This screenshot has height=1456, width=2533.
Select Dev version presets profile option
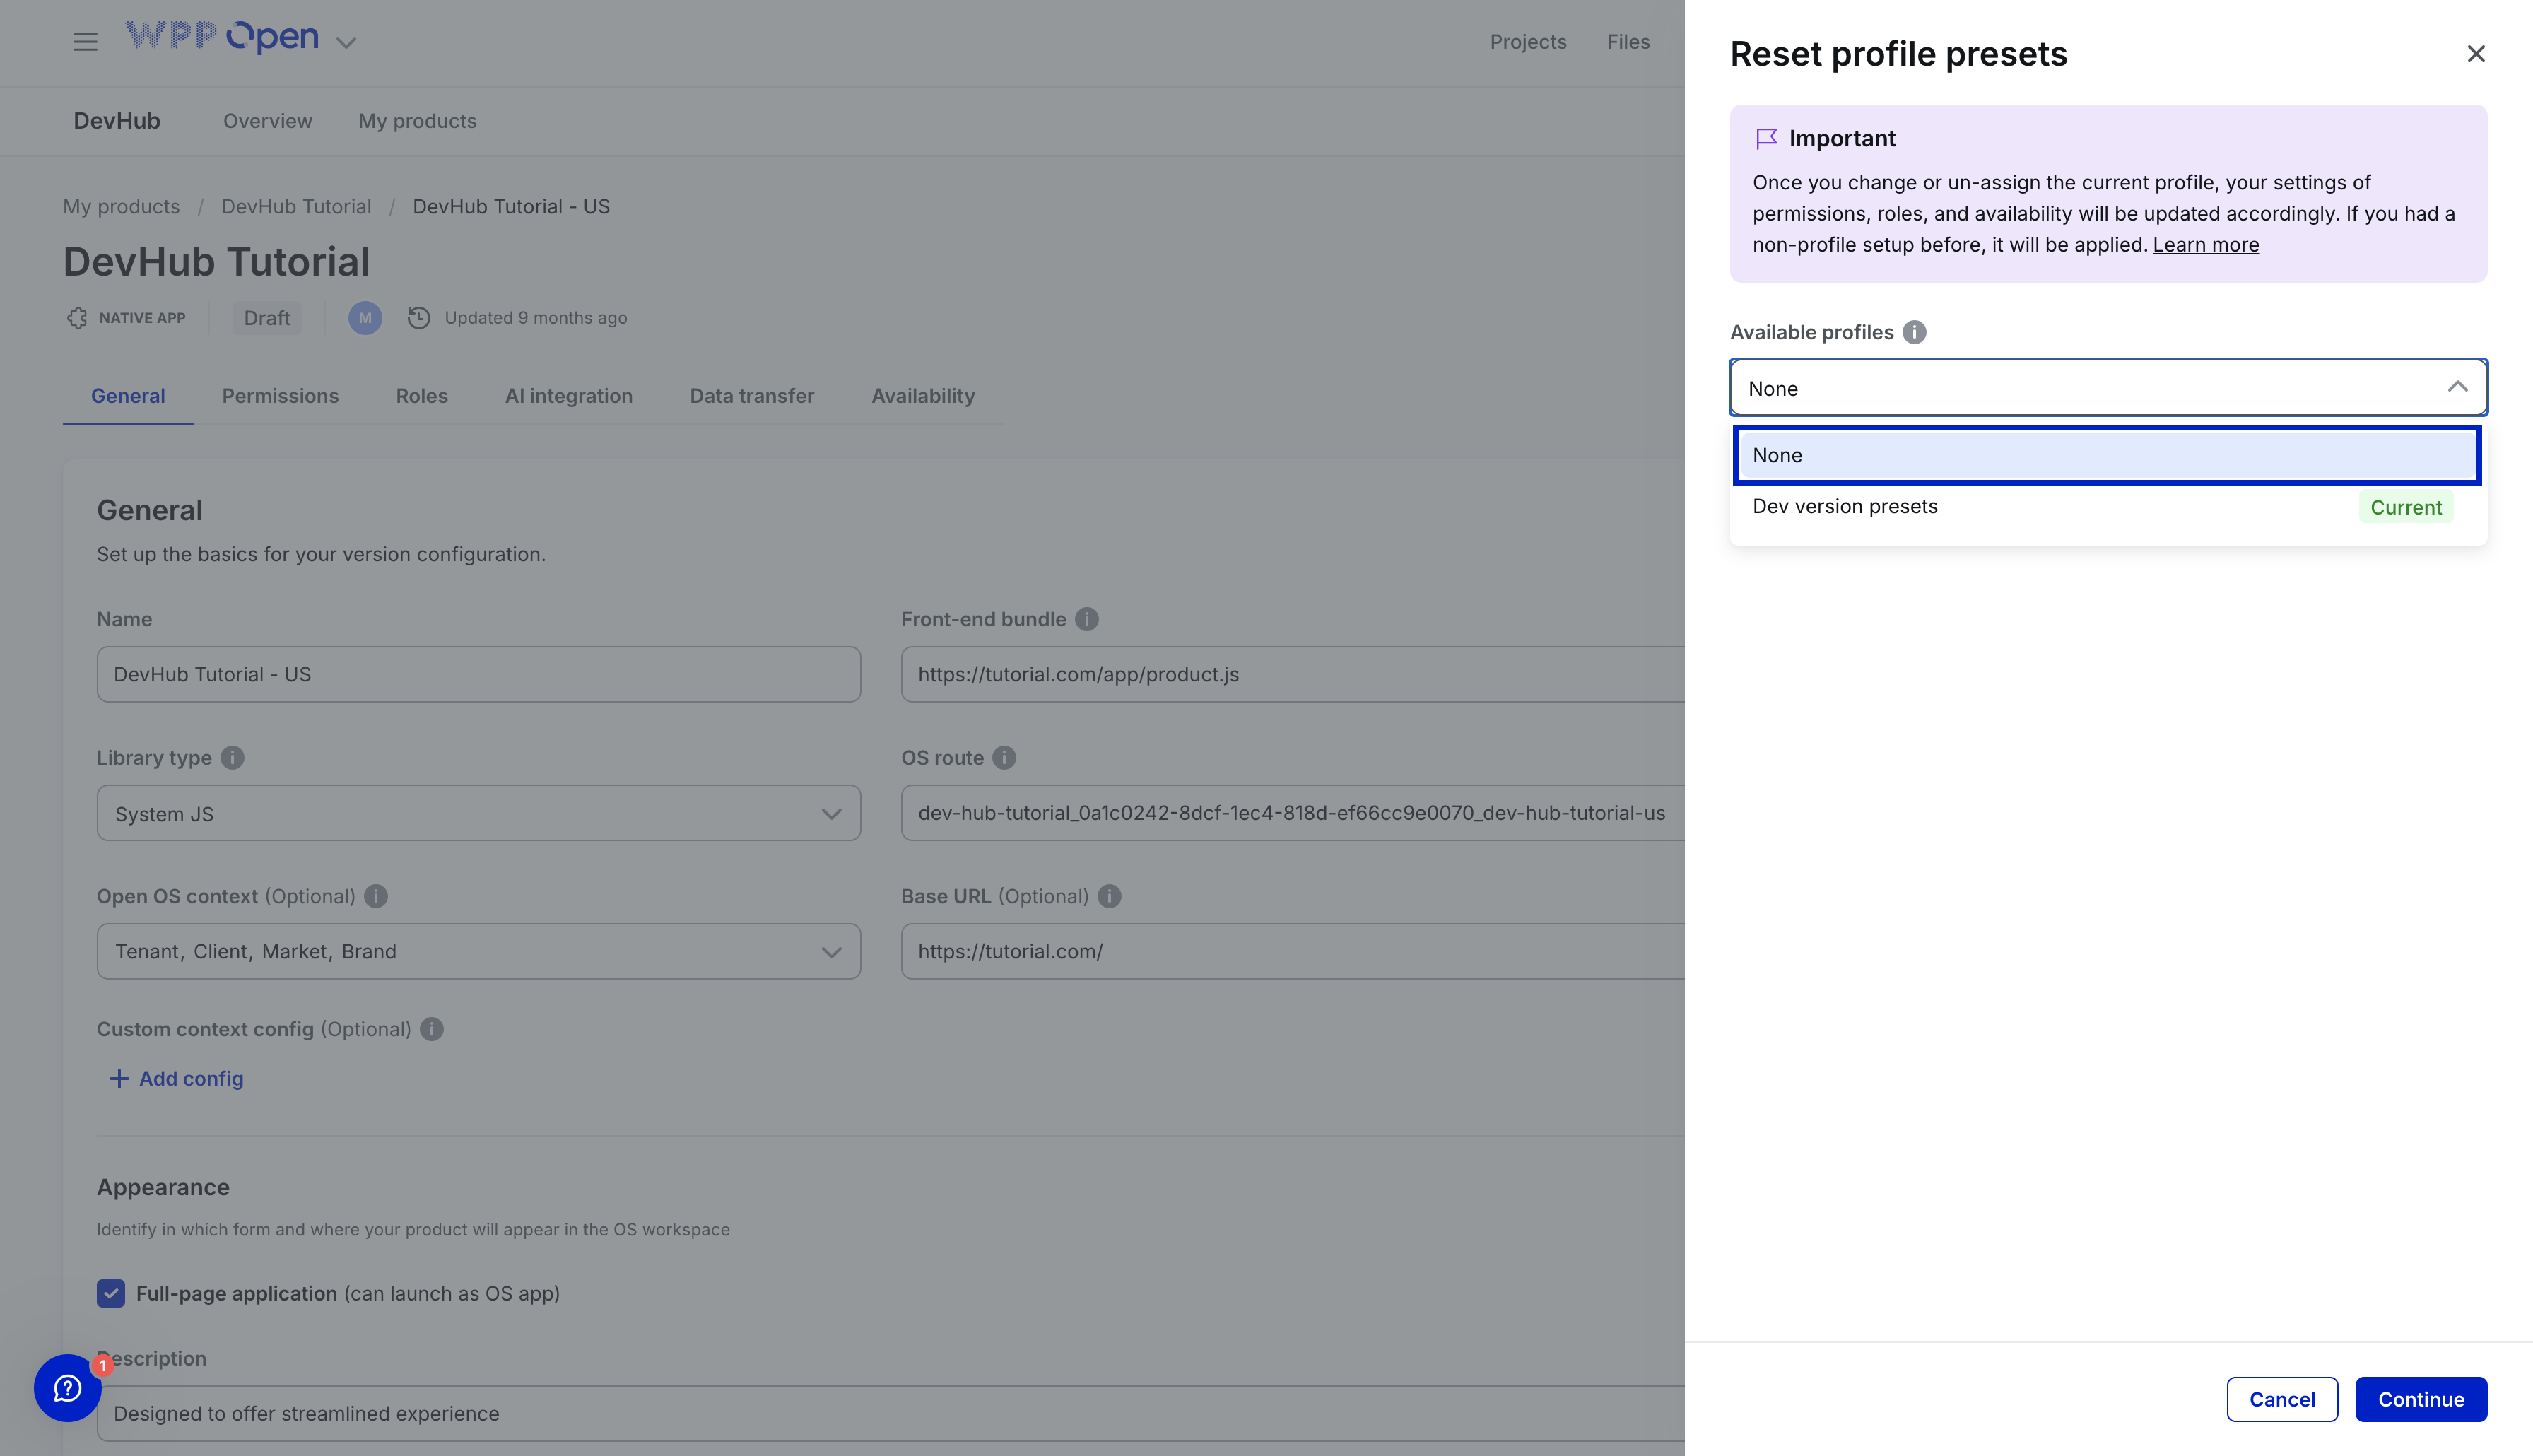[x=1845, y=506]
